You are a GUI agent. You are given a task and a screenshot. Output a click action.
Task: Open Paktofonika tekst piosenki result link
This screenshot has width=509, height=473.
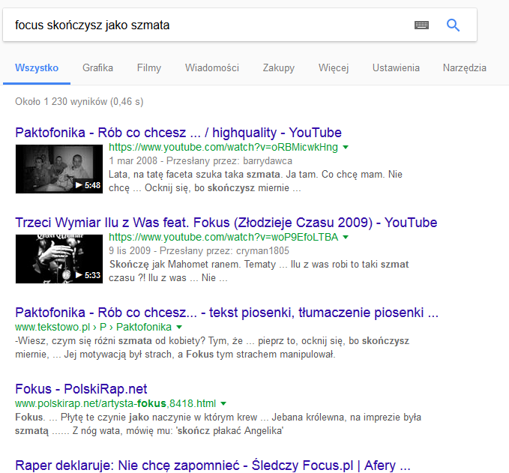227,313
